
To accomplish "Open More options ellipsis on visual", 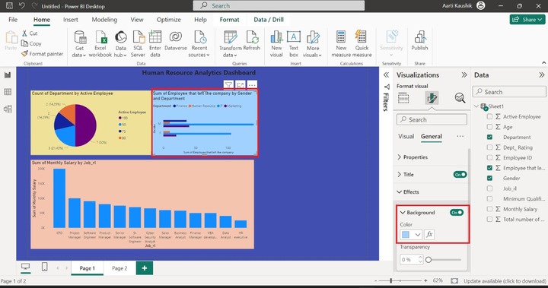I will click(252, 84).
